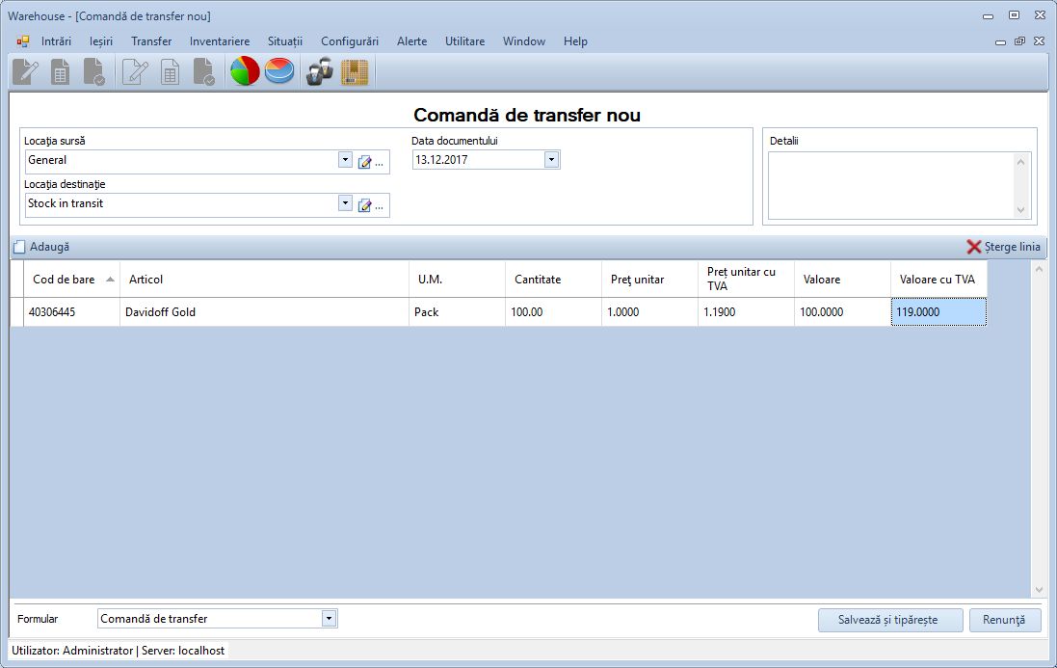The width and height of the screenshot is (1057, 668).
Task: Open the pie chart report icon
Action: tap(244, 69)
